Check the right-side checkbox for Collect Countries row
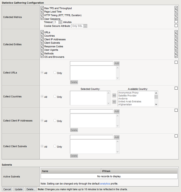181x192 pixels. click(x=176, y=88)
